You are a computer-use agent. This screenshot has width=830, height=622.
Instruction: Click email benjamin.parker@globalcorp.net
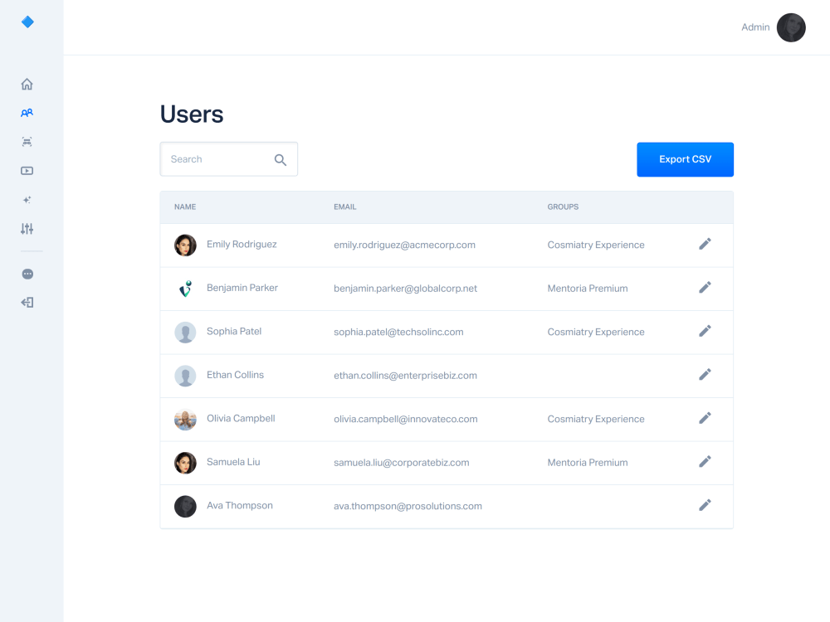point(406,289)
